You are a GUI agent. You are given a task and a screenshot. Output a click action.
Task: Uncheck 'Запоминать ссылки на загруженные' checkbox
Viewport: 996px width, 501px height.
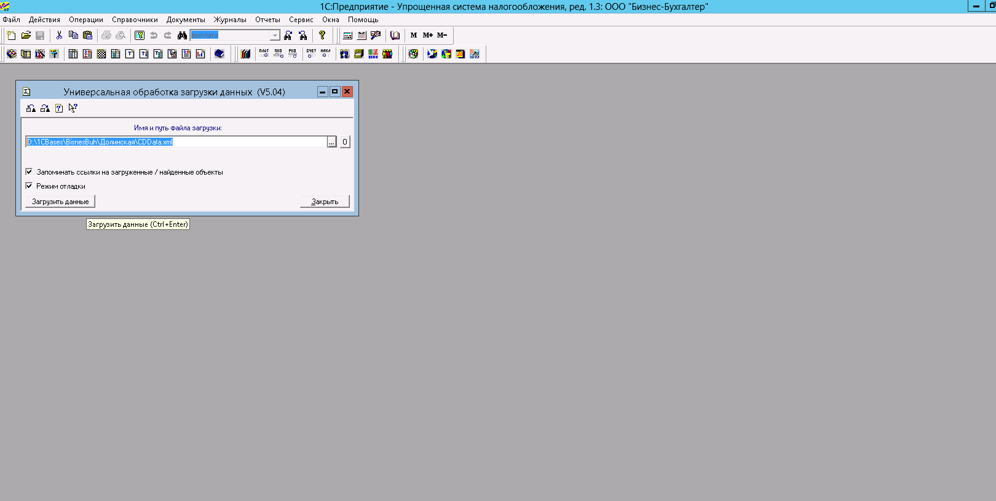coord(29,172)
